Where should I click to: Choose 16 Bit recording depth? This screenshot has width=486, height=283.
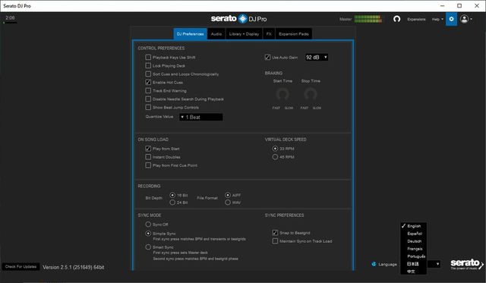172,195
